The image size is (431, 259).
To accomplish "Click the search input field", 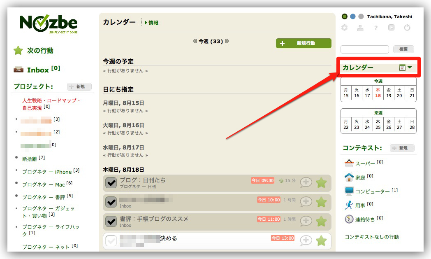I will tap(364, 49).
